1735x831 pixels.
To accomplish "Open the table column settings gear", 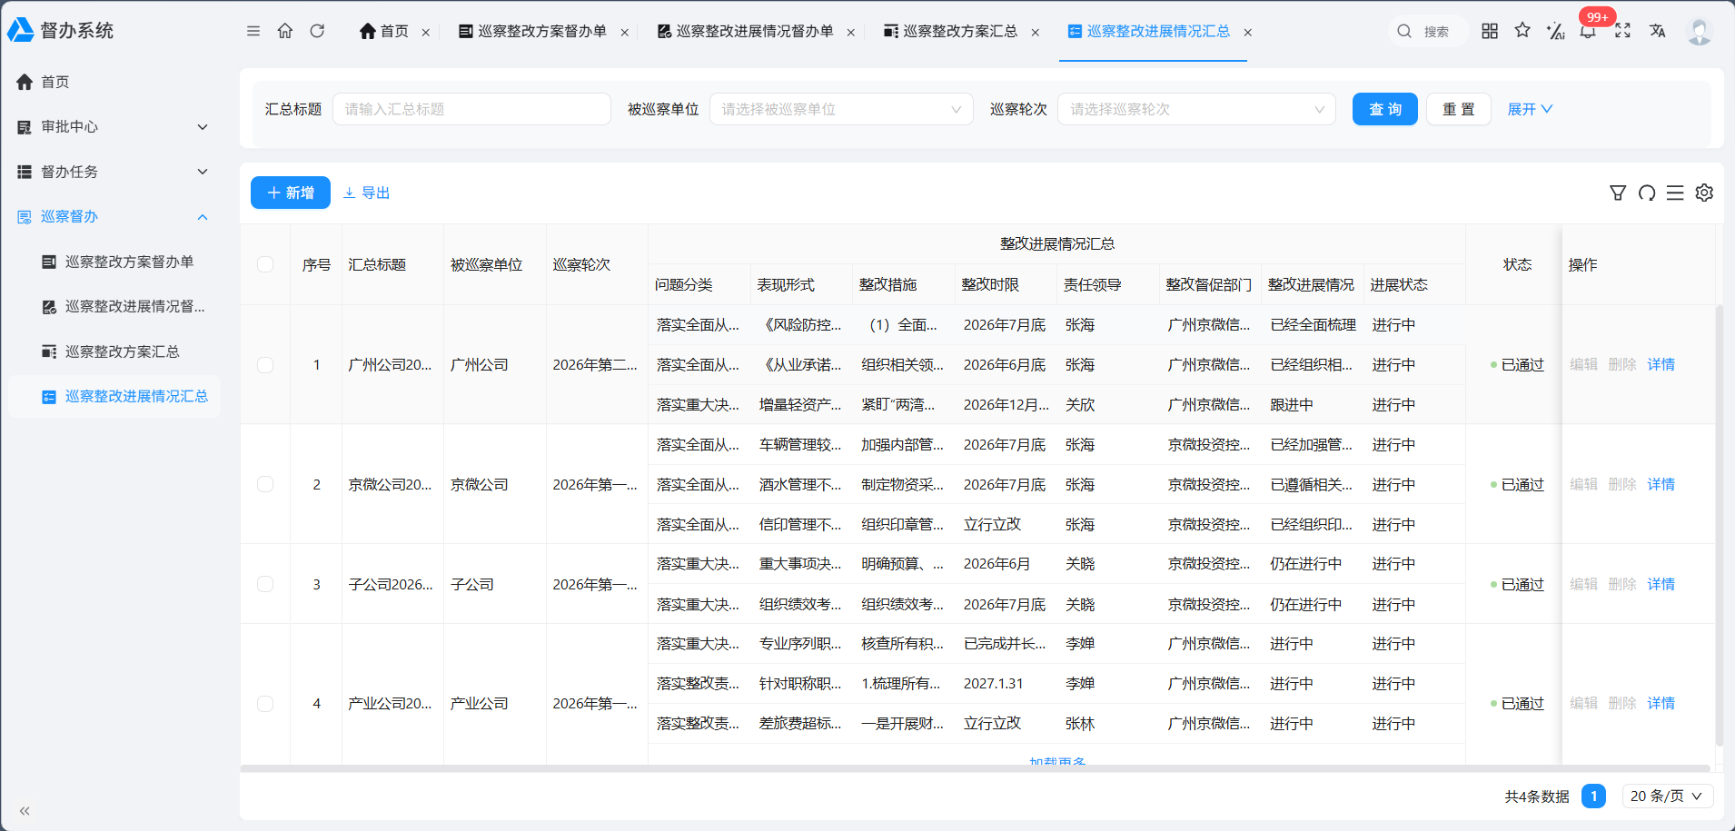I will point(1704,193).
